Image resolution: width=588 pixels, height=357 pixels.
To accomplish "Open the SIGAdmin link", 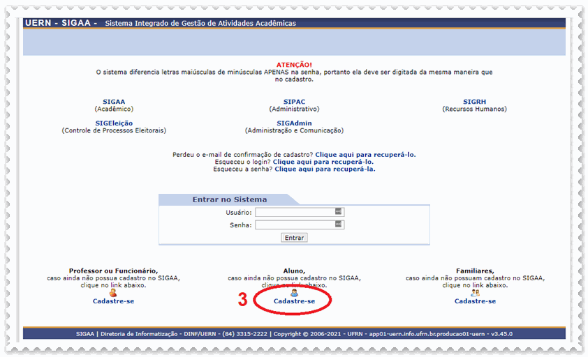I will 294,123.
